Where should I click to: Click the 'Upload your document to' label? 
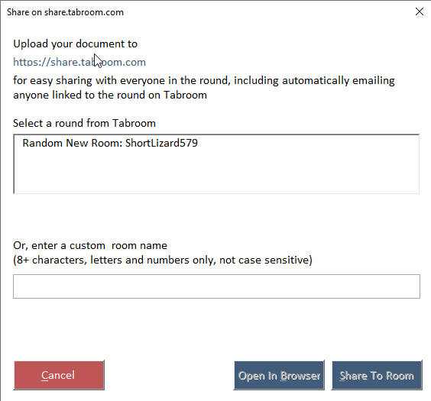tap(76, 44)
